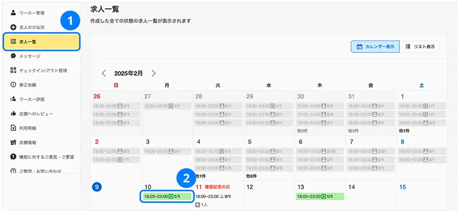Click the QR code icon for check-in management
This screenshot has width=459, height=212.
pyautogui.click(x=13, y=70)
